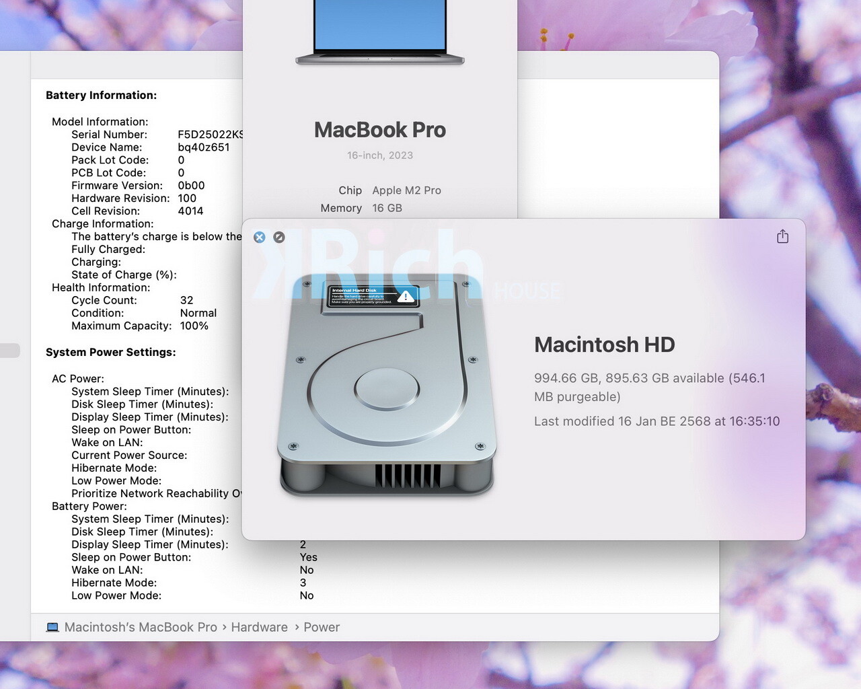The height and width of the screenshot is (689, 861).
Task: Open the share menu in Quick Look window
Action: click(782, 236)
